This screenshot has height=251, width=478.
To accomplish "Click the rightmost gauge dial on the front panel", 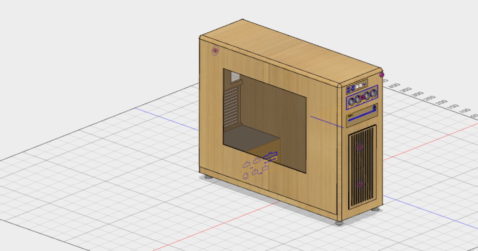I will (x=374, y=92).
